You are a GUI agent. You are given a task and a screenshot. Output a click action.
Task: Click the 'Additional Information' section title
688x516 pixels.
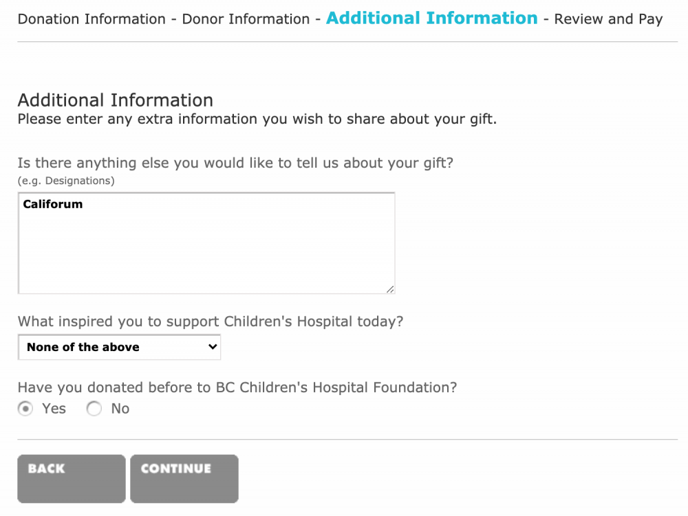115,100
